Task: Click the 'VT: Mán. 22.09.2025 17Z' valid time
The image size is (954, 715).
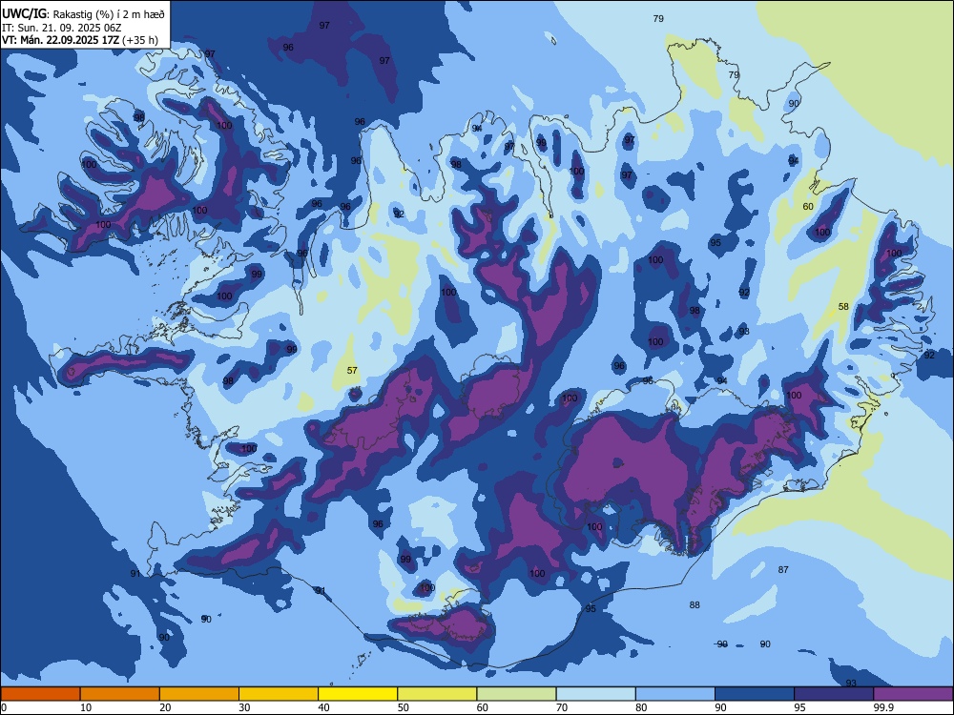Action: pyautogui.click(x=61, y=40)
